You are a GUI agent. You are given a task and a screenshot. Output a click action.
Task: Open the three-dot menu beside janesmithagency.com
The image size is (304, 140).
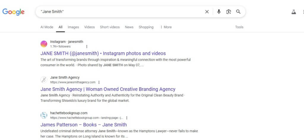tap(99, 82)
